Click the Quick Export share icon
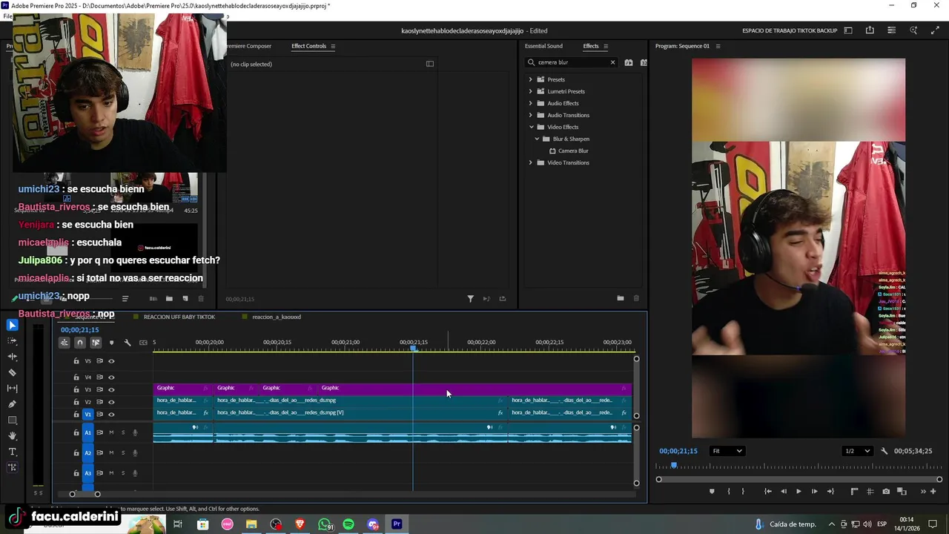 tap(870, 30)
